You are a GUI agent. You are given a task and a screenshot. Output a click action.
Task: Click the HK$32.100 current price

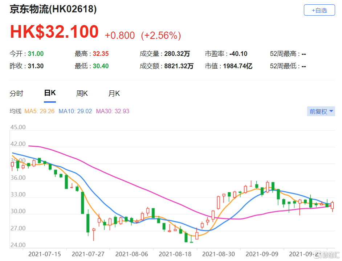click(x=54, y=32)
